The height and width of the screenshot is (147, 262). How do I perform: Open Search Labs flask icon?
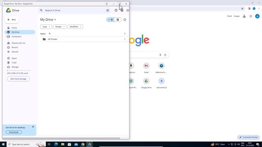pyautogui.click(x=244, y=16)
